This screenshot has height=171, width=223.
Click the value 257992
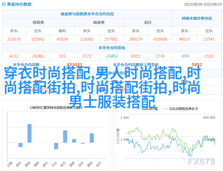pyautogui.click(x=111, y=39)
